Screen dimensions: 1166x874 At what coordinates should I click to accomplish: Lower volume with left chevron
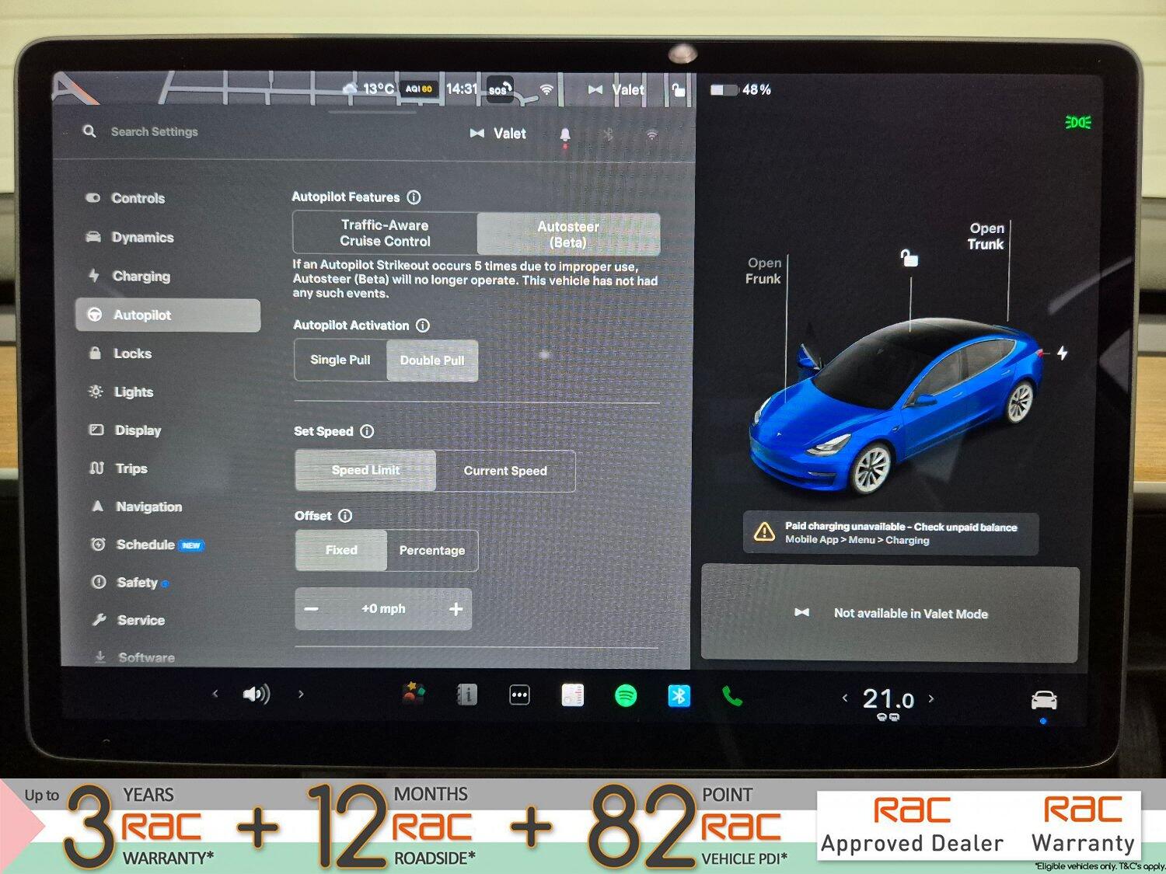point(215,694)
